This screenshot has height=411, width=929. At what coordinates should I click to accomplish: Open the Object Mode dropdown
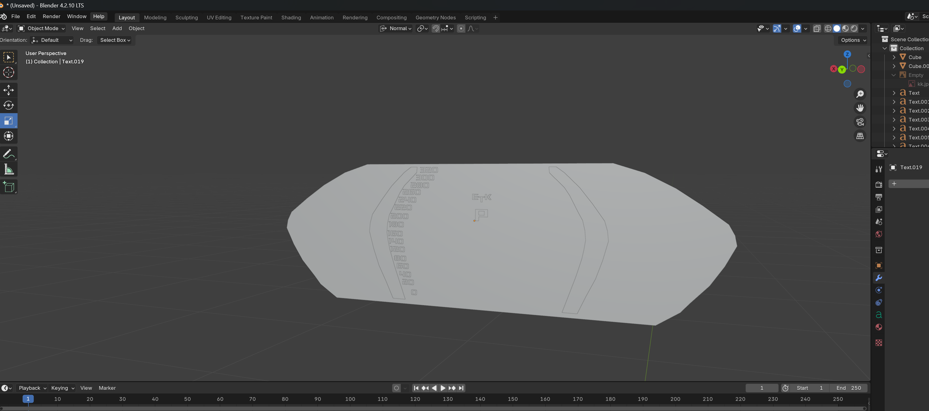click(42, 29)
